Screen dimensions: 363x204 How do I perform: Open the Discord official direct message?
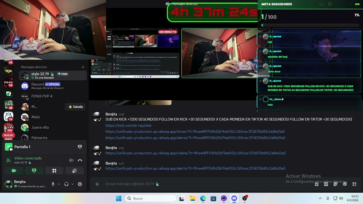coord(53,86)
